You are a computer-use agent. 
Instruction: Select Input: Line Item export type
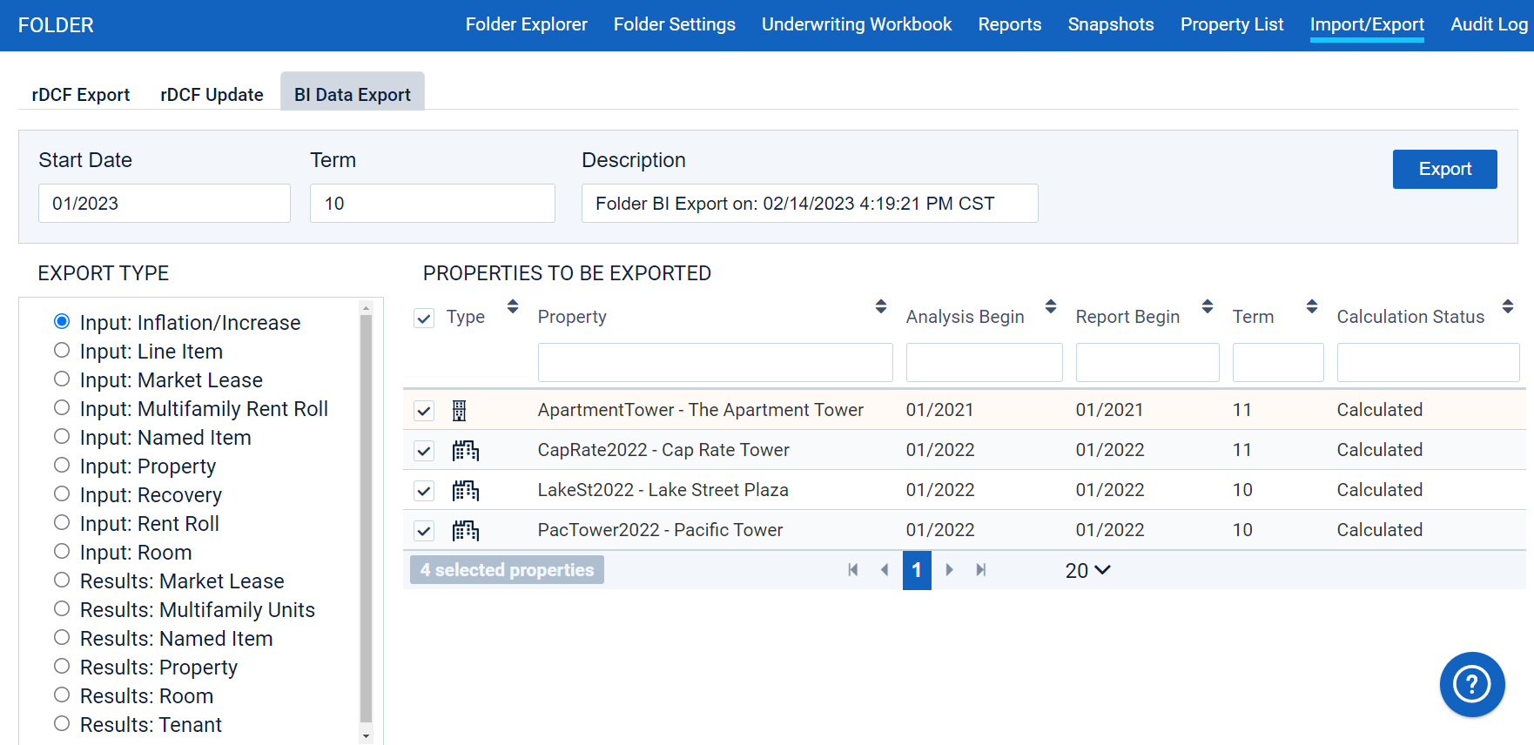click(x=62, y=350)
